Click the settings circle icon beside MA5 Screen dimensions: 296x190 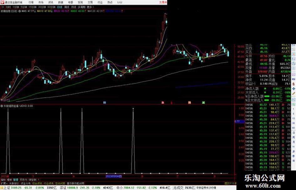coord(19,11)
